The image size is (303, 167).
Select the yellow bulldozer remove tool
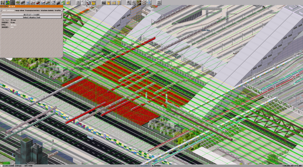[x=68, y=3]
